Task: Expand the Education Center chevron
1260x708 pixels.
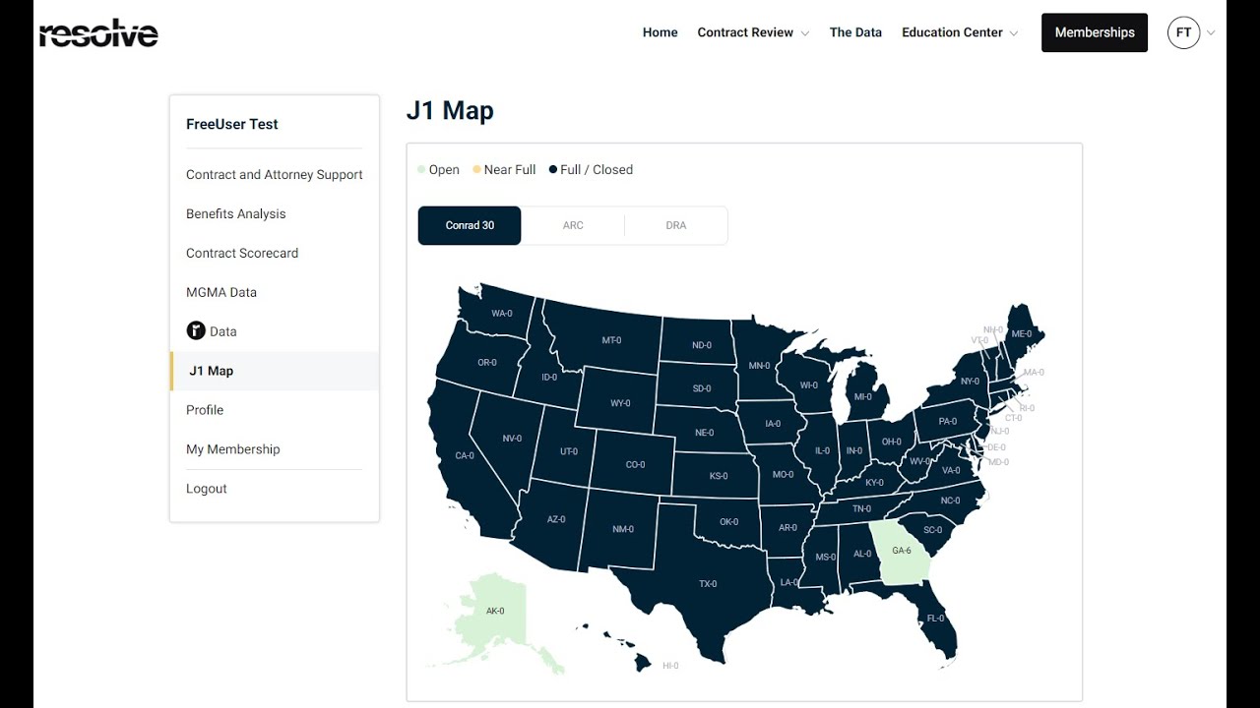Action: point(1014,33)
